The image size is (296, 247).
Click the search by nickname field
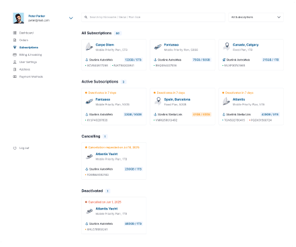point(153,17)
